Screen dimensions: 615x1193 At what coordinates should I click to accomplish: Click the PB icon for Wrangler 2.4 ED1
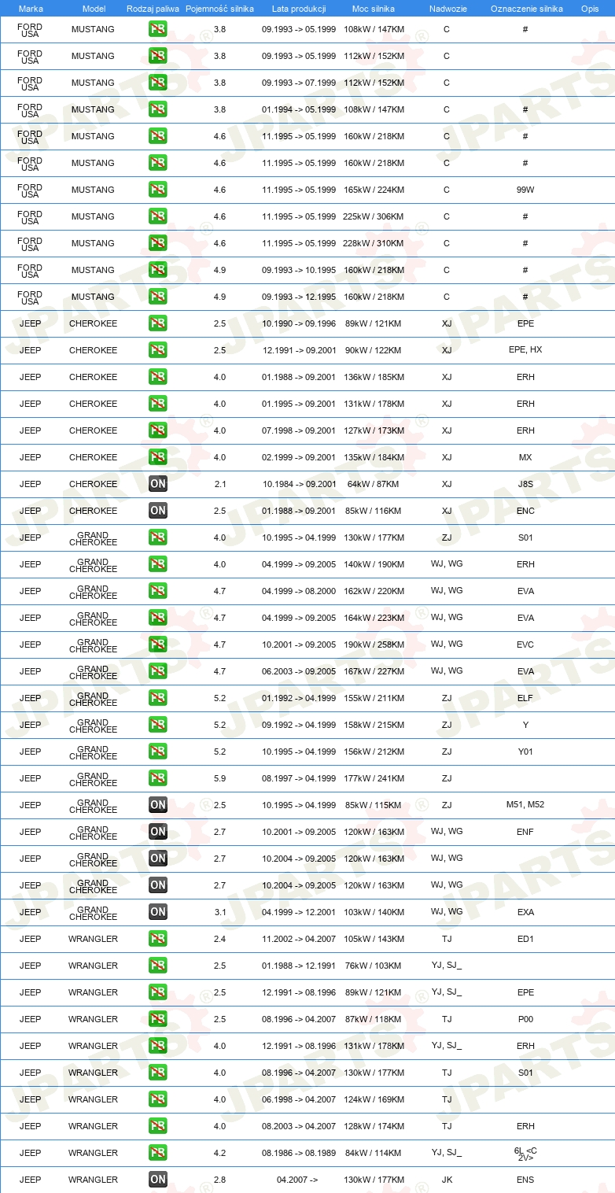coord(157,939)
